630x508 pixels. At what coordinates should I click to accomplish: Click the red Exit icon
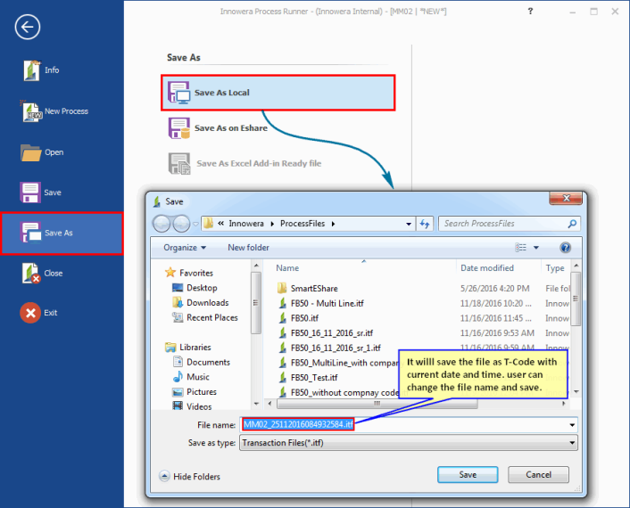(31, 313)
